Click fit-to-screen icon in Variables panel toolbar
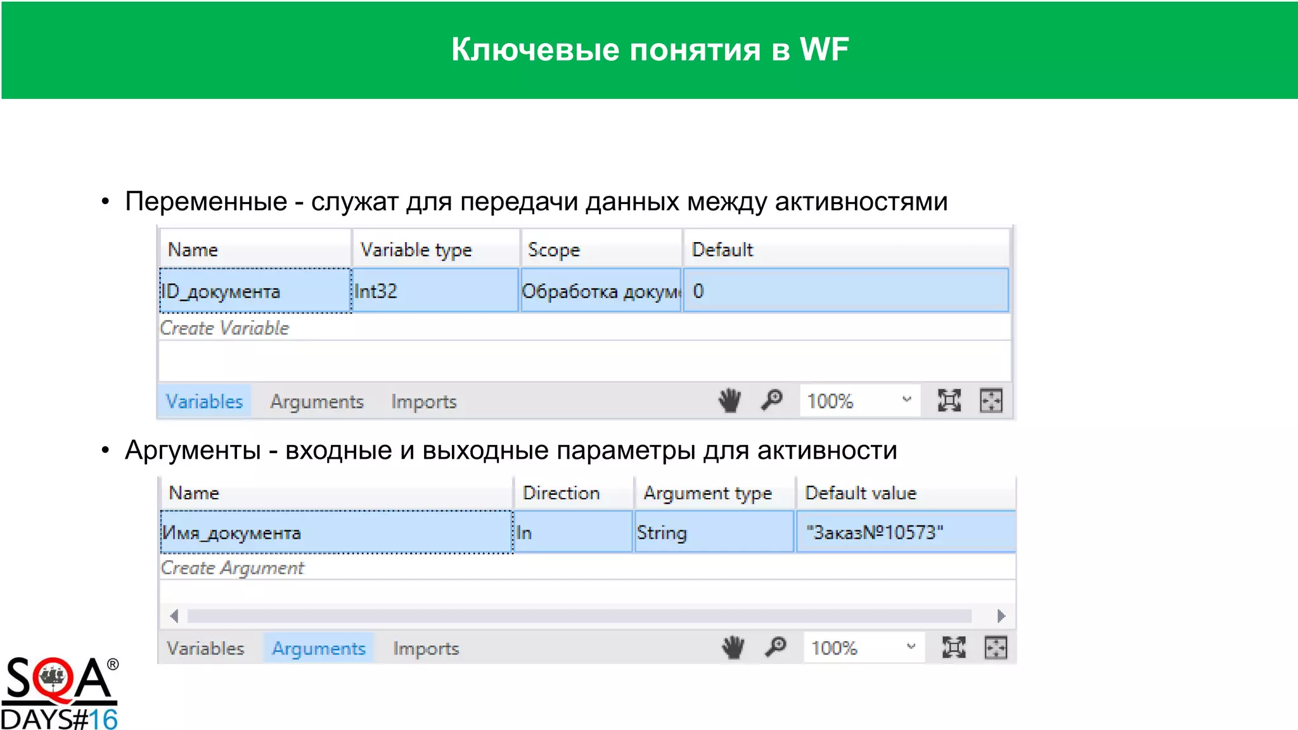 [x=949, y=400]
